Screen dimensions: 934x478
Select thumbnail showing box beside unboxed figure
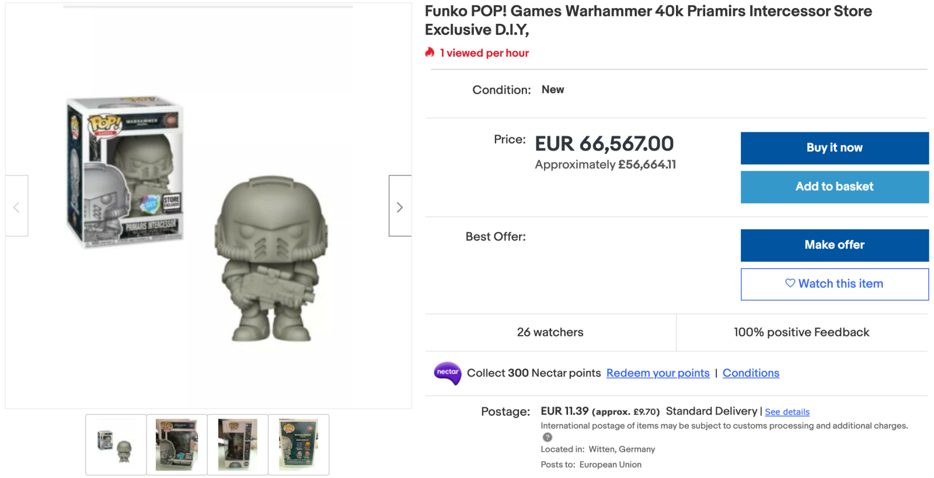pos(116,445)
